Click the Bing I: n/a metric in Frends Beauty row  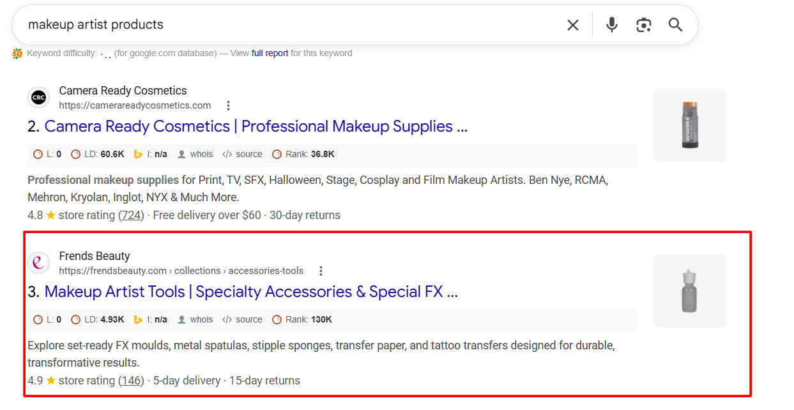click(150, 319)
